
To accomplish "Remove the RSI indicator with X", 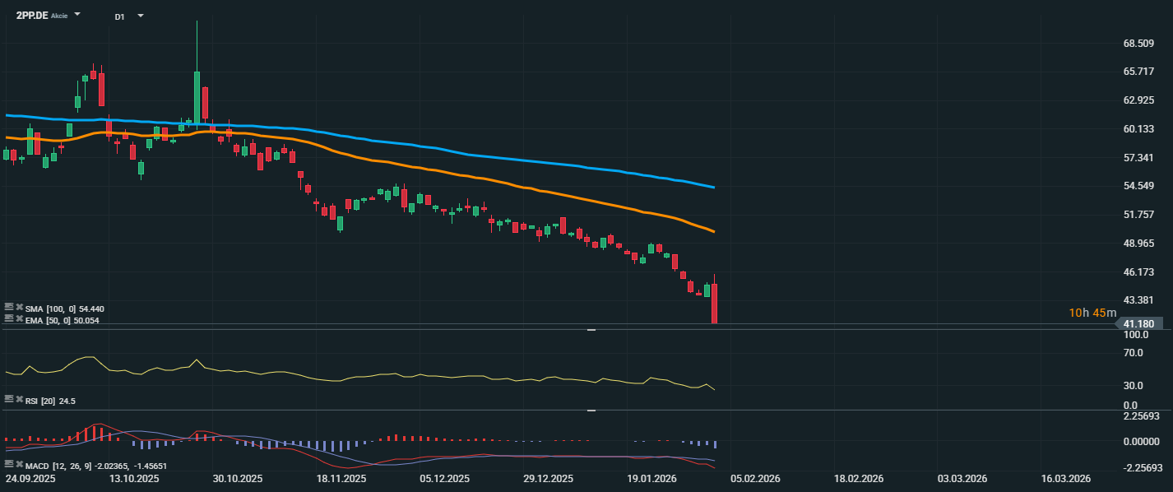I will [19, 399].
